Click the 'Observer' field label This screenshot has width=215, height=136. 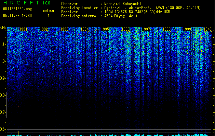coord(69,4)
